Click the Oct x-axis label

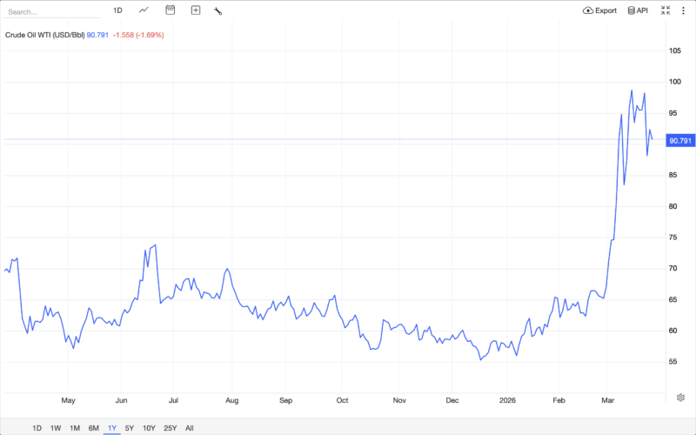[x=342, y=400]
